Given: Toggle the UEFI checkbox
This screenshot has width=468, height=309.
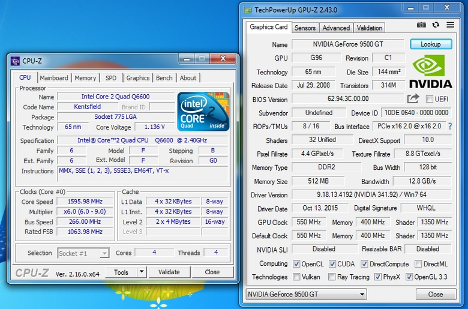Looking at the screenshot, I should pos(430,99).
